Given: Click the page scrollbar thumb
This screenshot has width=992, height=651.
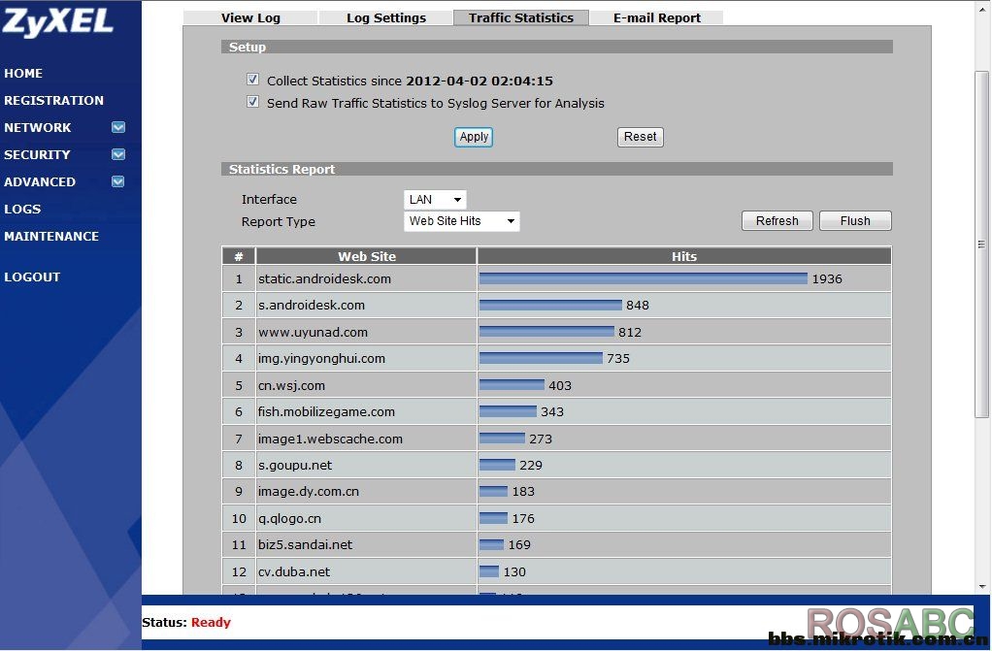Looking at the screenshot, I should click(981, 244).
